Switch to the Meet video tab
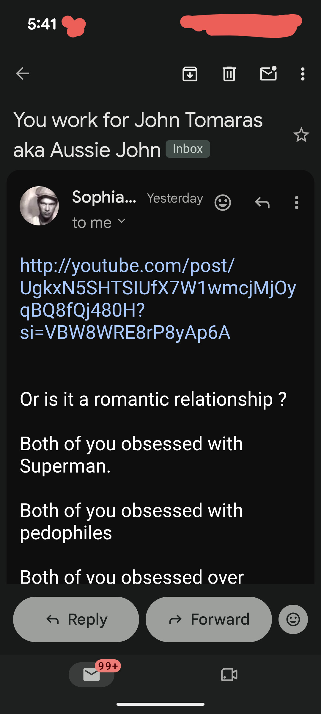321x714 pixels. point(229,674)
